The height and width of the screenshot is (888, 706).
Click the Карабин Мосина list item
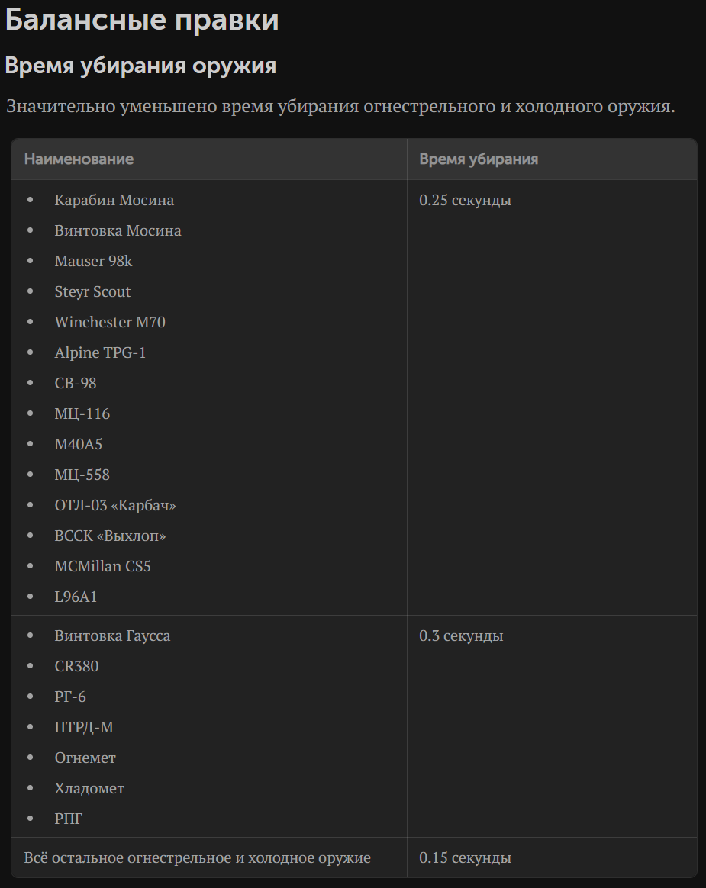coord(114,200)
